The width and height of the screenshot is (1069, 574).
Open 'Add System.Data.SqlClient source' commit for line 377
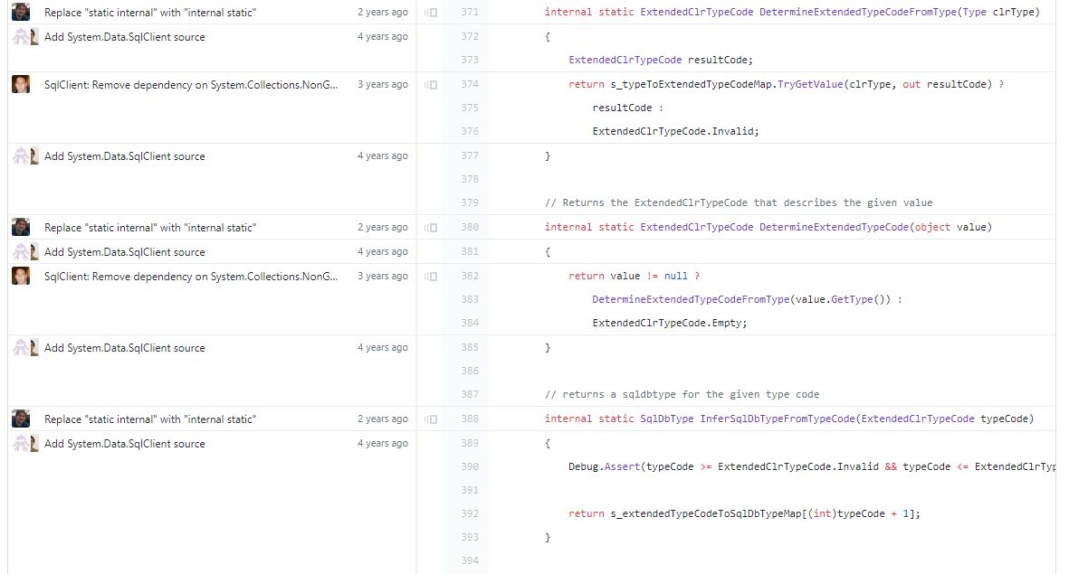(125, 155)
